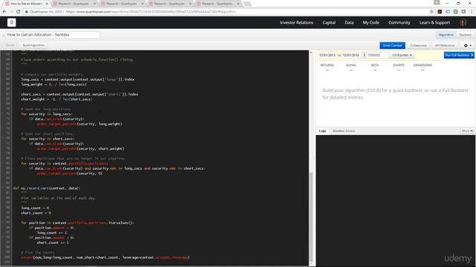The width and height of the screenshot is (476, 267).
Task: Open the gray square extension icon
Action: pyautogui.click(x=463, y=12)
